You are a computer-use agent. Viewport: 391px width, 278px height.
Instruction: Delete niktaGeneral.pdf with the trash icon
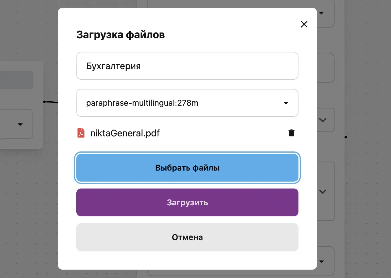point(292,133)
